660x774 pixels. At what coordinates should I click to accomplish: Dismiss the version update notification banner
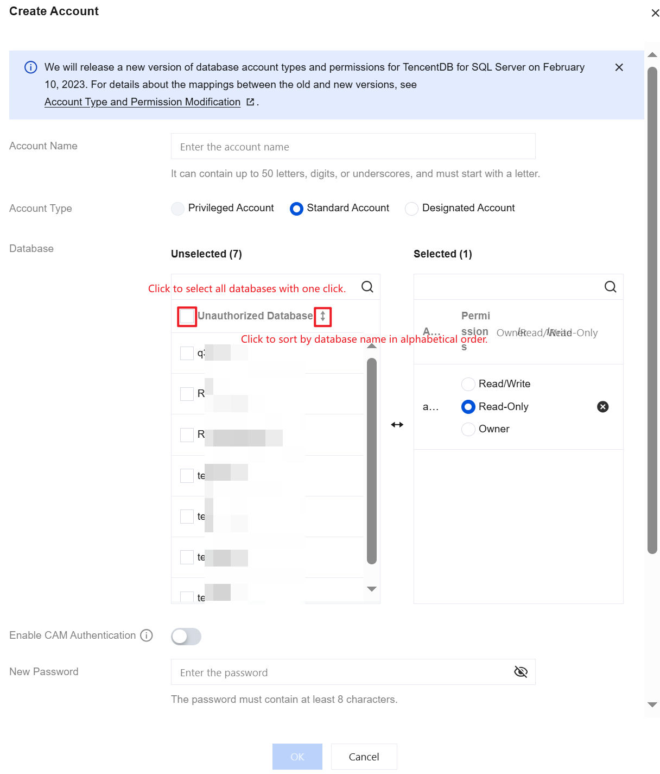619,67
